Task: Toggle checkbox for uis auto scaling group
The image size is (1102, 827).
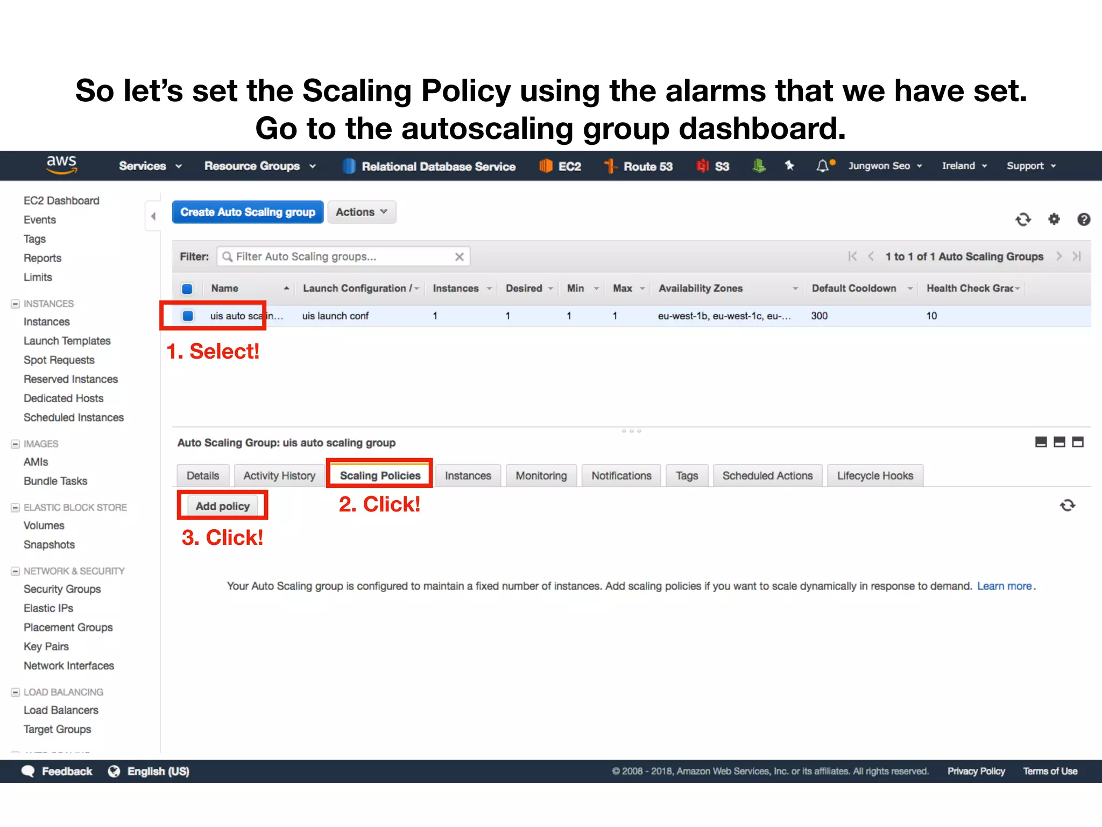Action: [188, 316]
